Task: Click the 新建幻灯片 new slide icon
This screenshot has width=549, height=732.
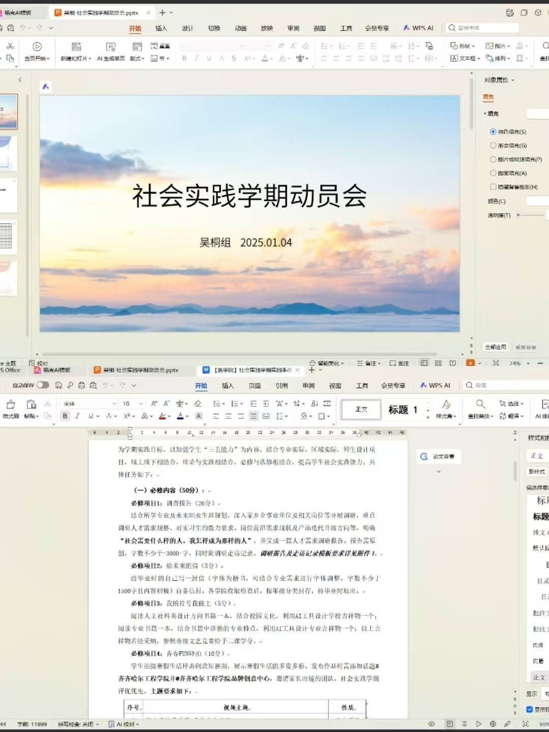Action: 76,47
